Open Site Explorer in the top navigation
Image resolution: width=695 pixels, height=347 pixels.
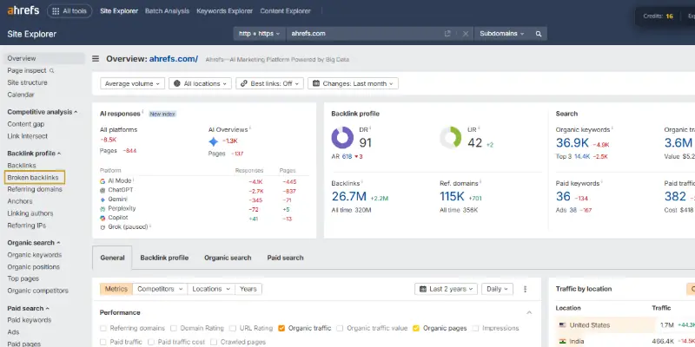(119, 11)
